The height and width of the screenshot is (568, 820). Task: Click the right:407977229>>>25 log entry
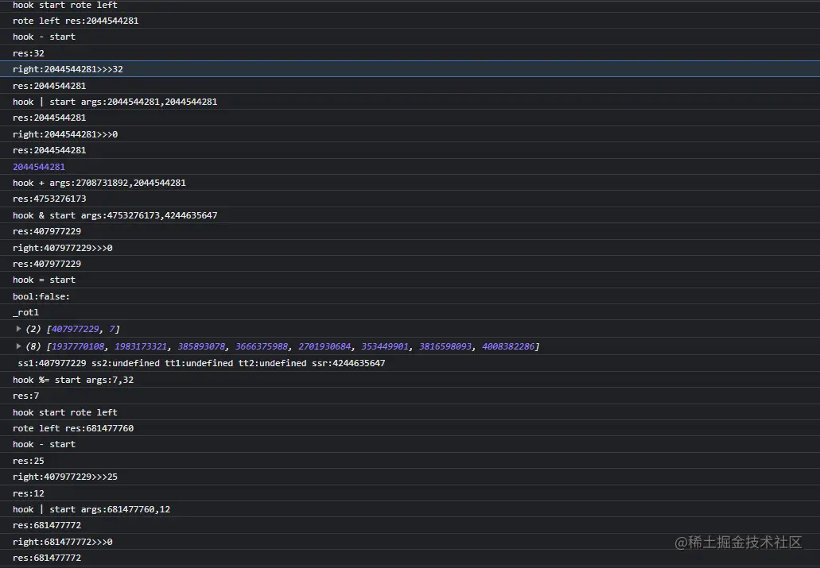click(x=65, y=477)
